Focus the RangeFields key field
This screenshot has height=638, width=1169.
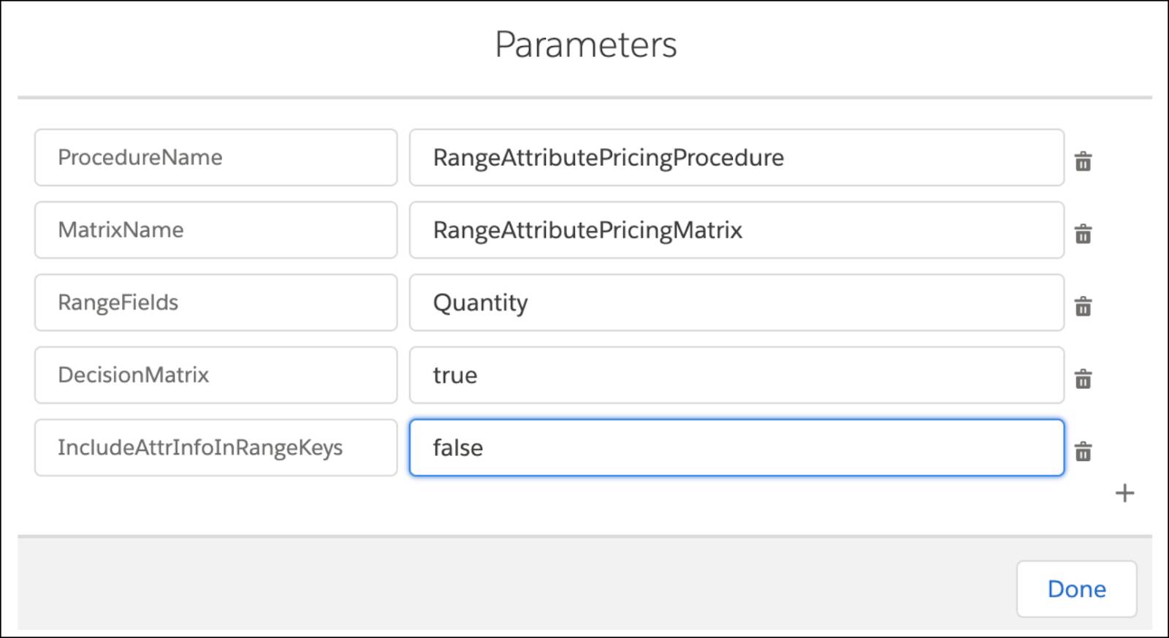(216, 303)
